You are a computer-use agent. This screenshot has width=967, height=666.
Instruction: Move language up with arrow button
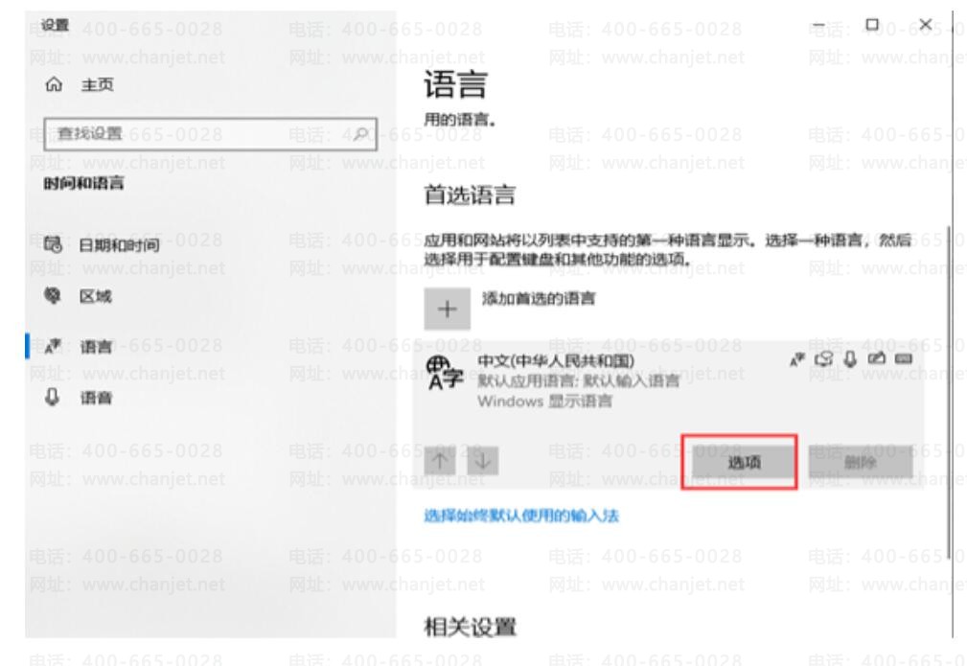(440, 461)
